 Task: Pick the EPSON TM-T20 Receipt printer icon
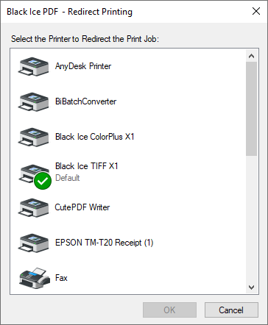pos(33,243)
